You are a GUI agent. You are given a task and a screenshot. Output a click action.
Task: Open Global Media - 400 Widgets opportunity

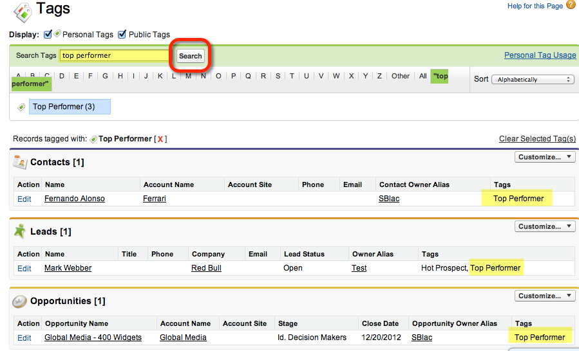click(93, 337)
